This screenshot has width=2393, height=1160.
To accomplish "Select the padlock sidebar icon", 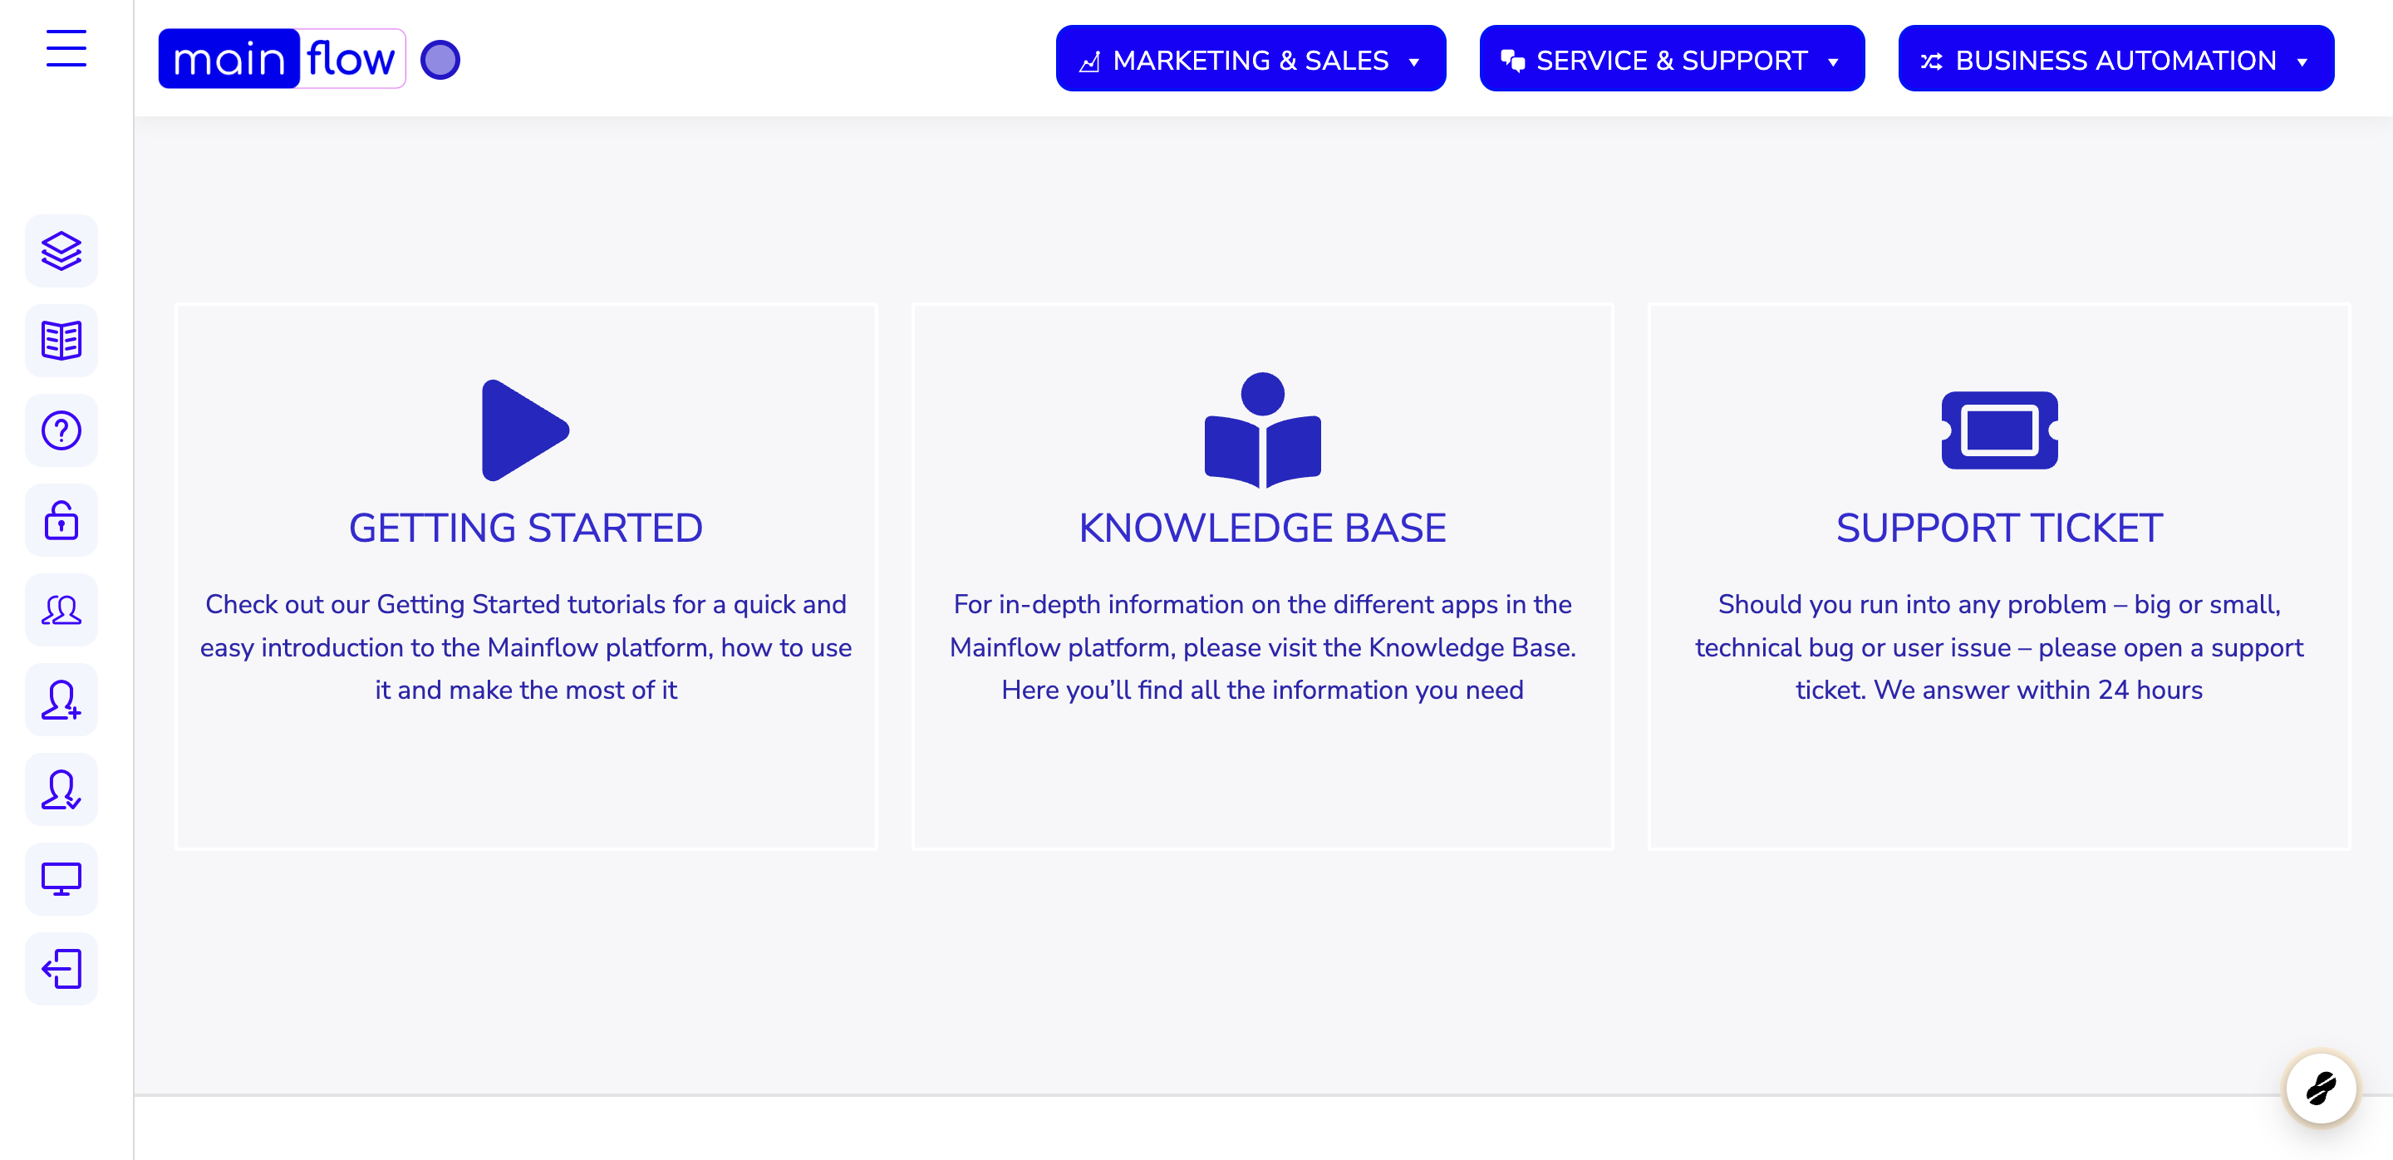I will point(61,520).
